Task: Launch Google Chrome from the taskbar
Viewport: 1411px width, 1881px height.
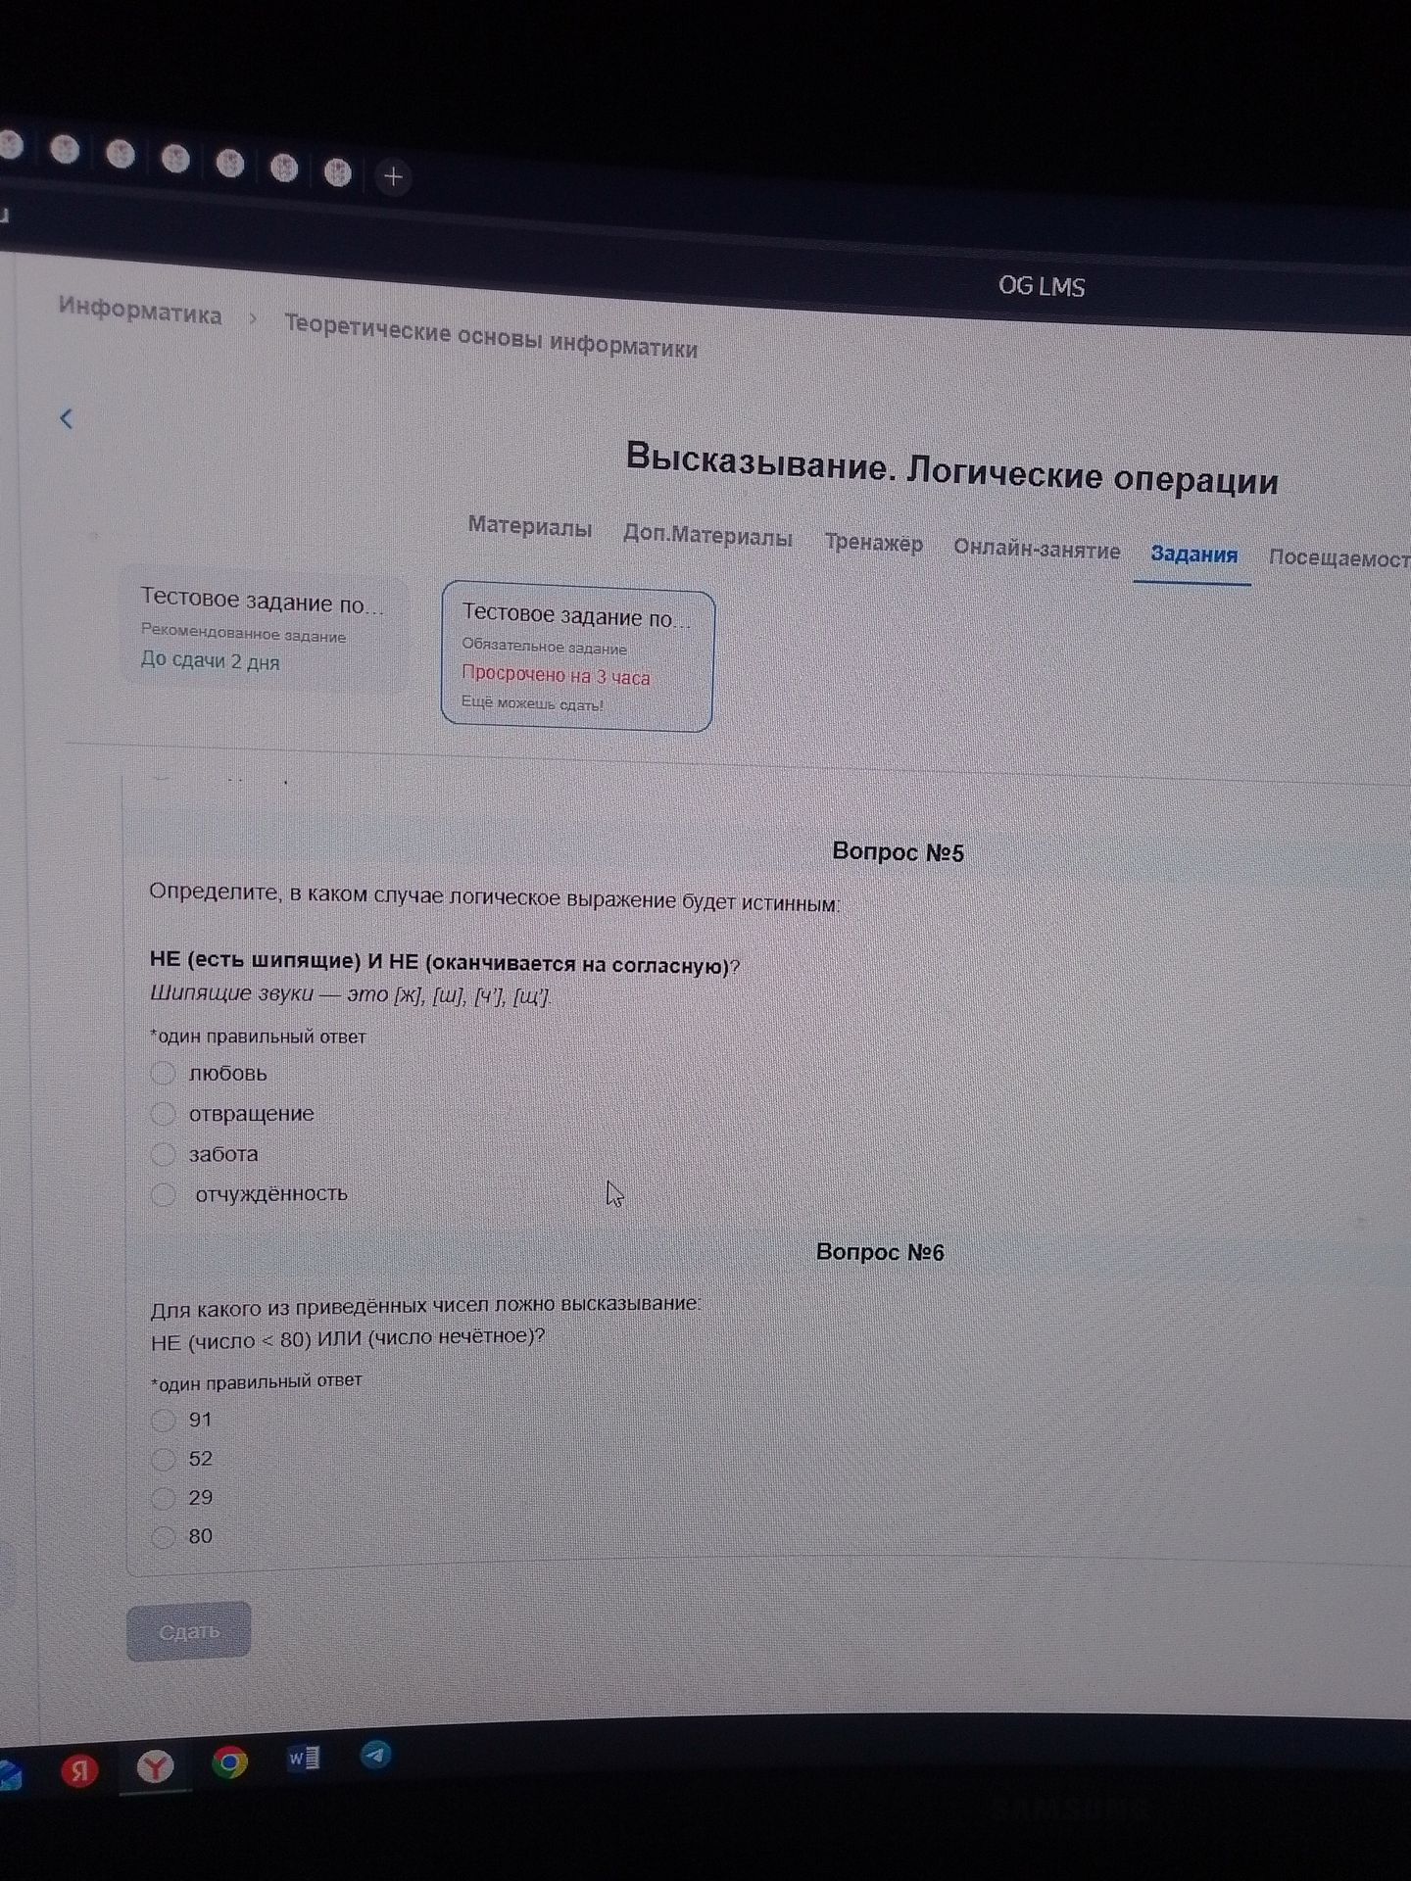Action: (x=229, y=1762)
